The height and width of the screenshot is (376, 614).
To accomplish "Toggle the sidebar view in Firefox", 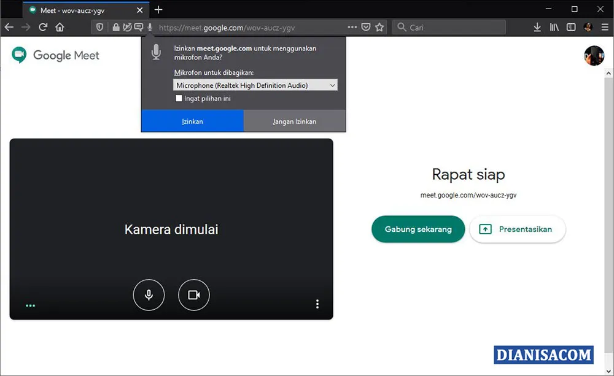I will pos(571,27).
